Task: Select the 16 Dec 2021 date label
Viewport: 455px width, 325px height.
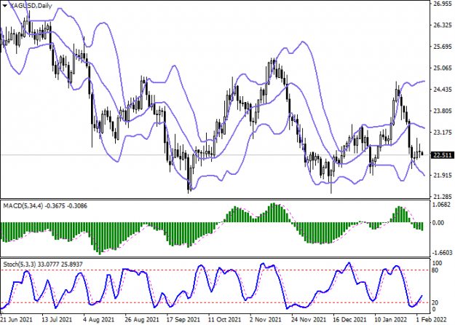Action: [x=350, y=320]
